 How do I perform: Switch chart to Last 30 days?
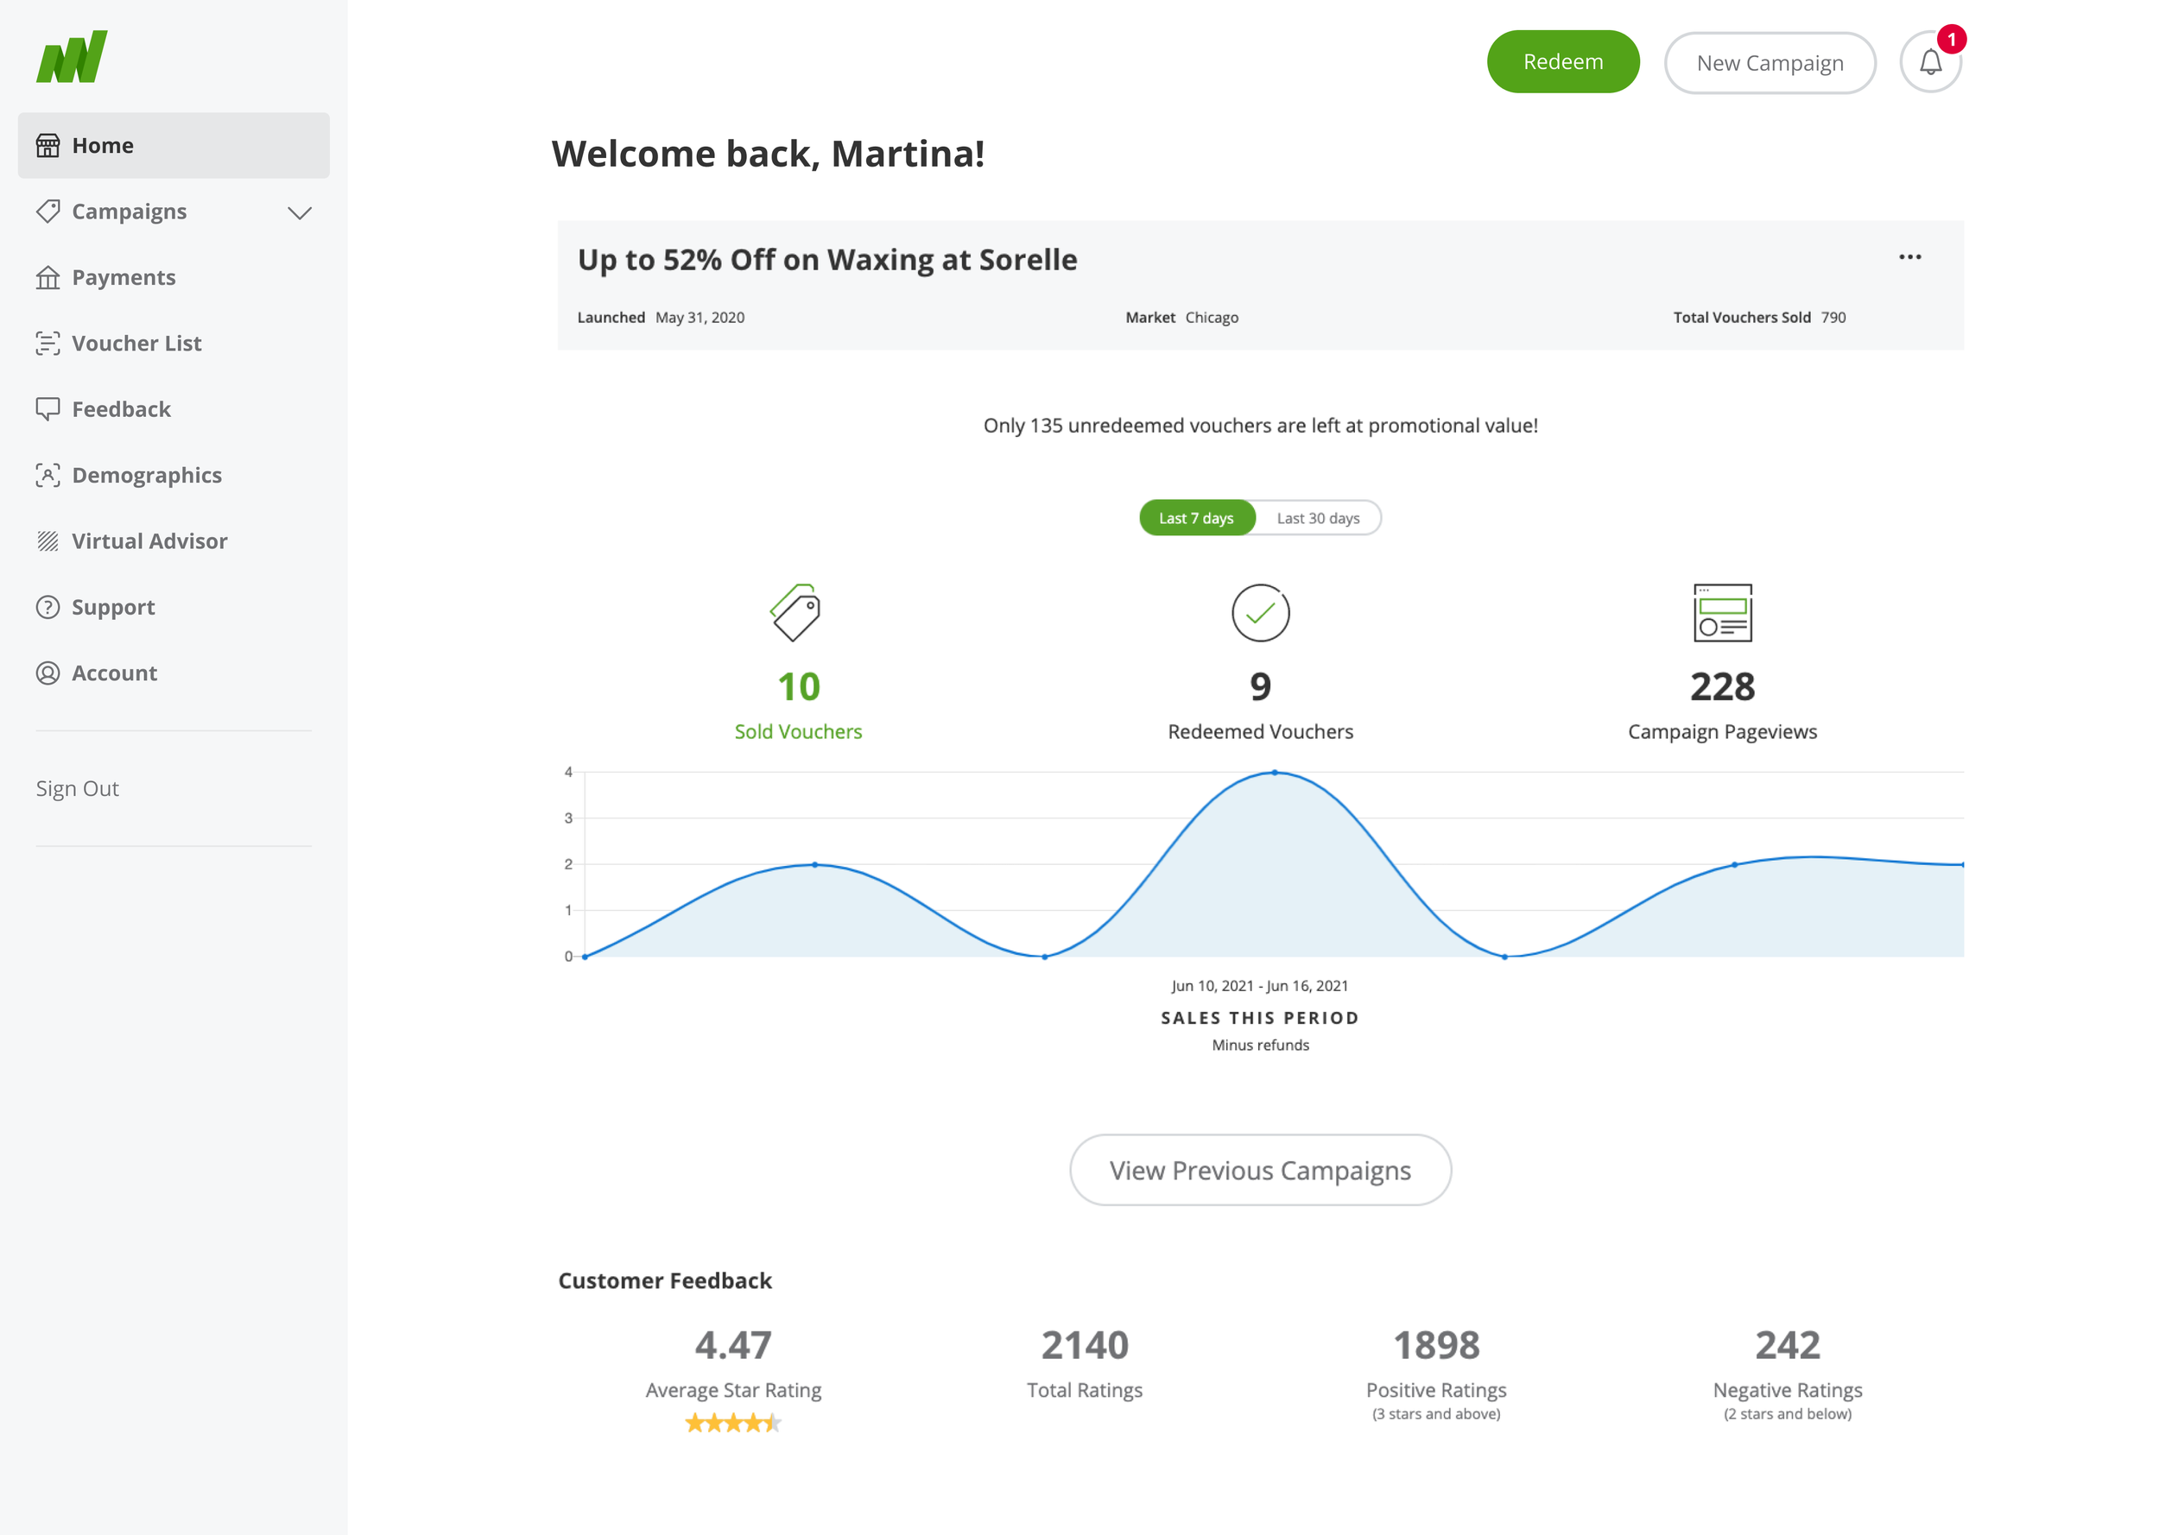[x=1317, y=518]
